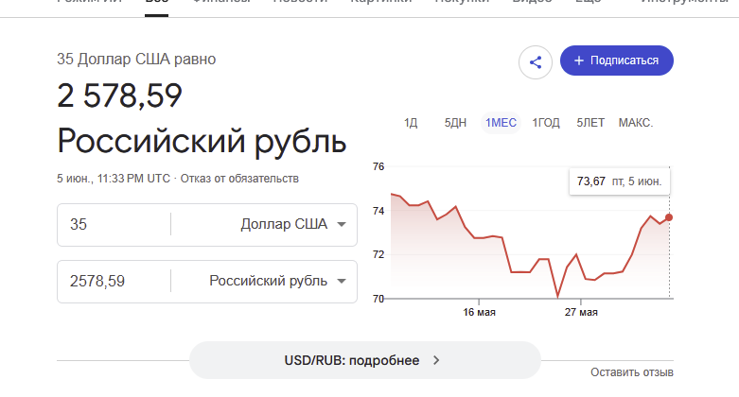
Task: Select the 5ДН chart range
Action: coord(455,123)
